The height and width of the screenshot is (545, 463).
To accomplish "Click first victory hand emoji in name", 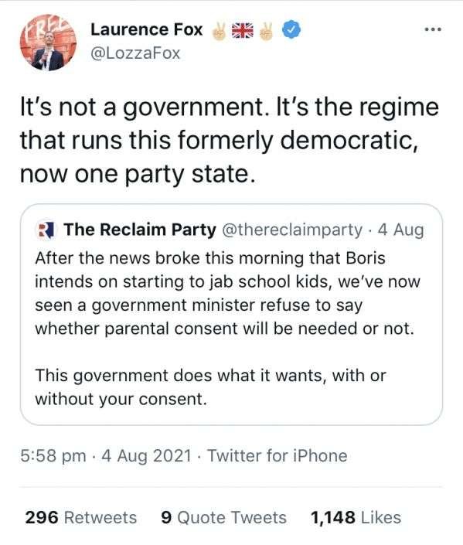I will tap(220, 31).
